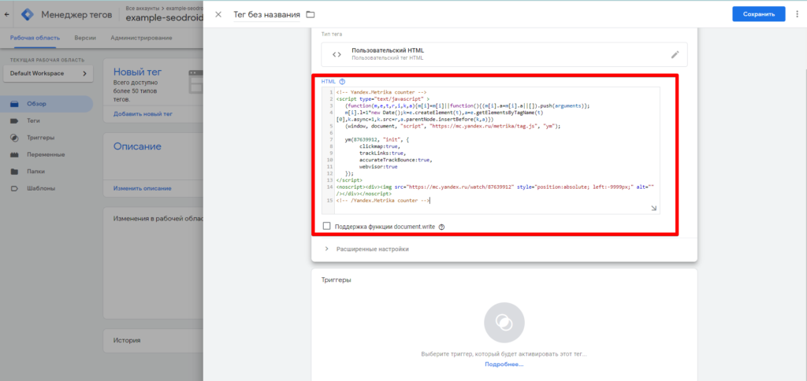Click the Теги tag icon
807x381 pixels.
[14, 120]
